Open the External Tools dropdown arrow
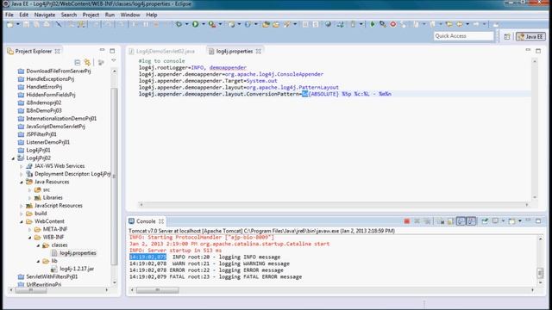Image resolution: width=552 pixels, height=310 pixels. tap(220, 24)
